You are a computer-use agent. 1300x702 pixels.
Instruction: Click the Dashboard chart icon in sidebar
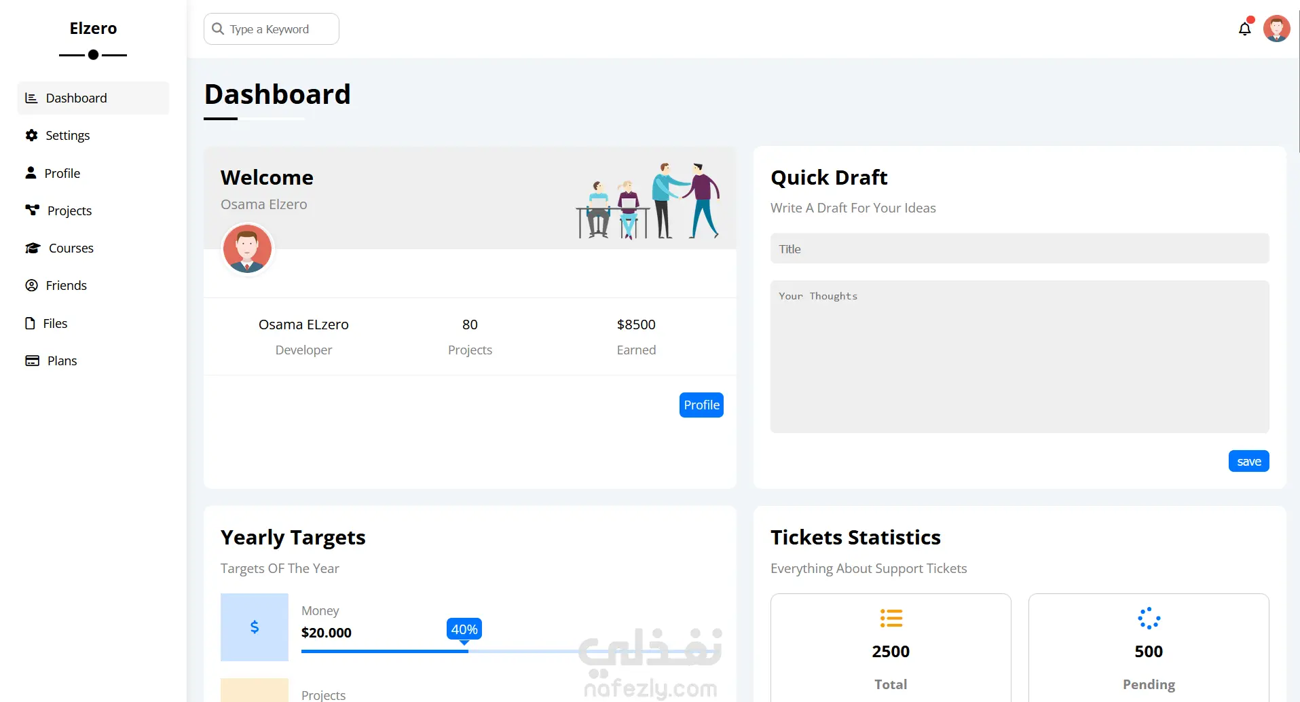(31, 98)
